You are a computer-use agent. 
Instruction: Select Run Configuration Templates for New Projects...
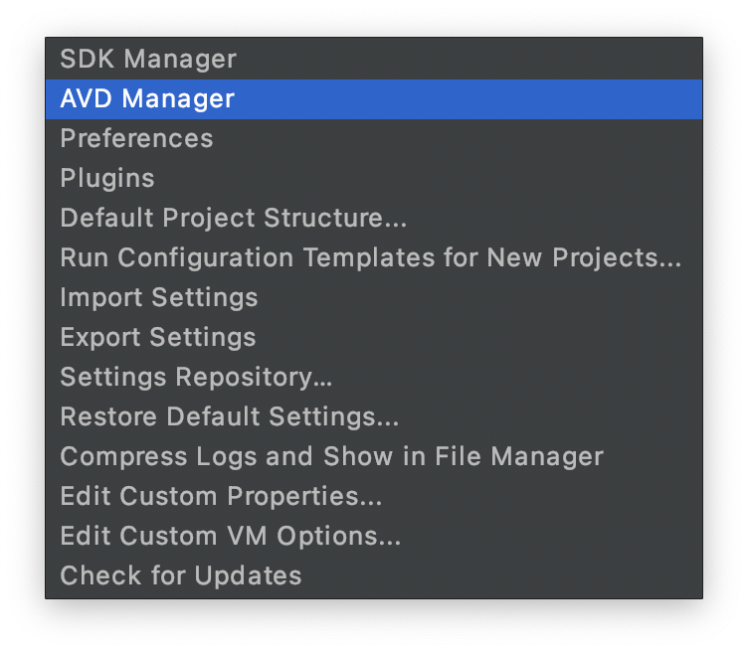tap(374, 257)
